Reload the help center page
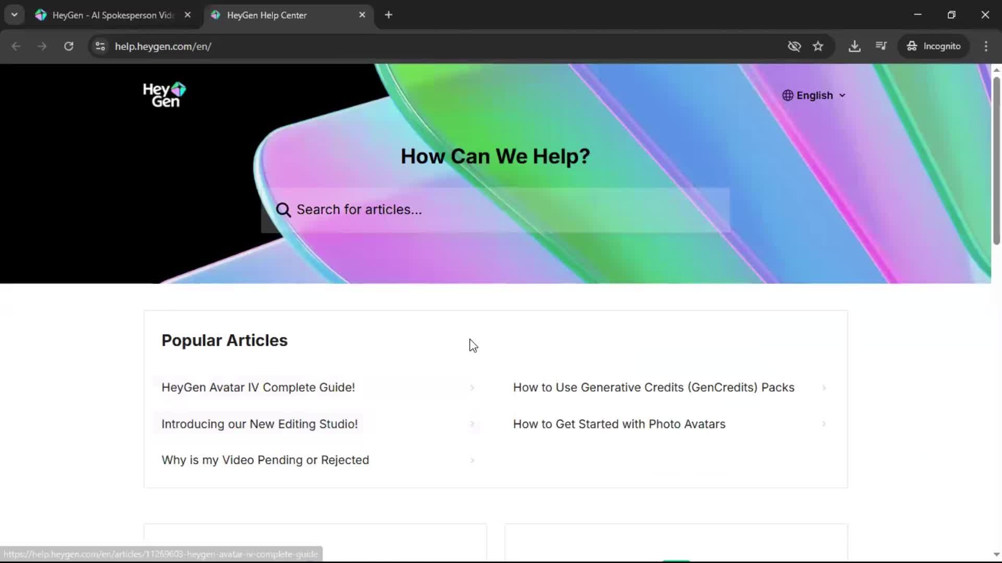Viewport: 1002px width, 563px height. [x=68, y=46]
